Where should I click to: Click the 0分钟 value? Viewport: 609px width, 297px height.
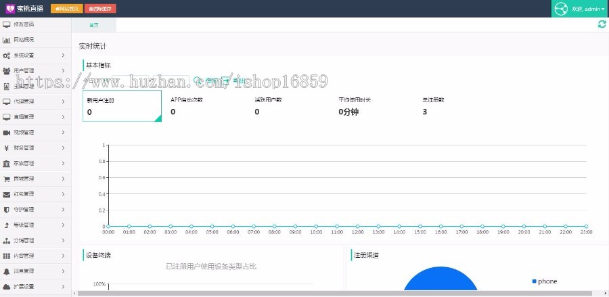tap(348, 112)
